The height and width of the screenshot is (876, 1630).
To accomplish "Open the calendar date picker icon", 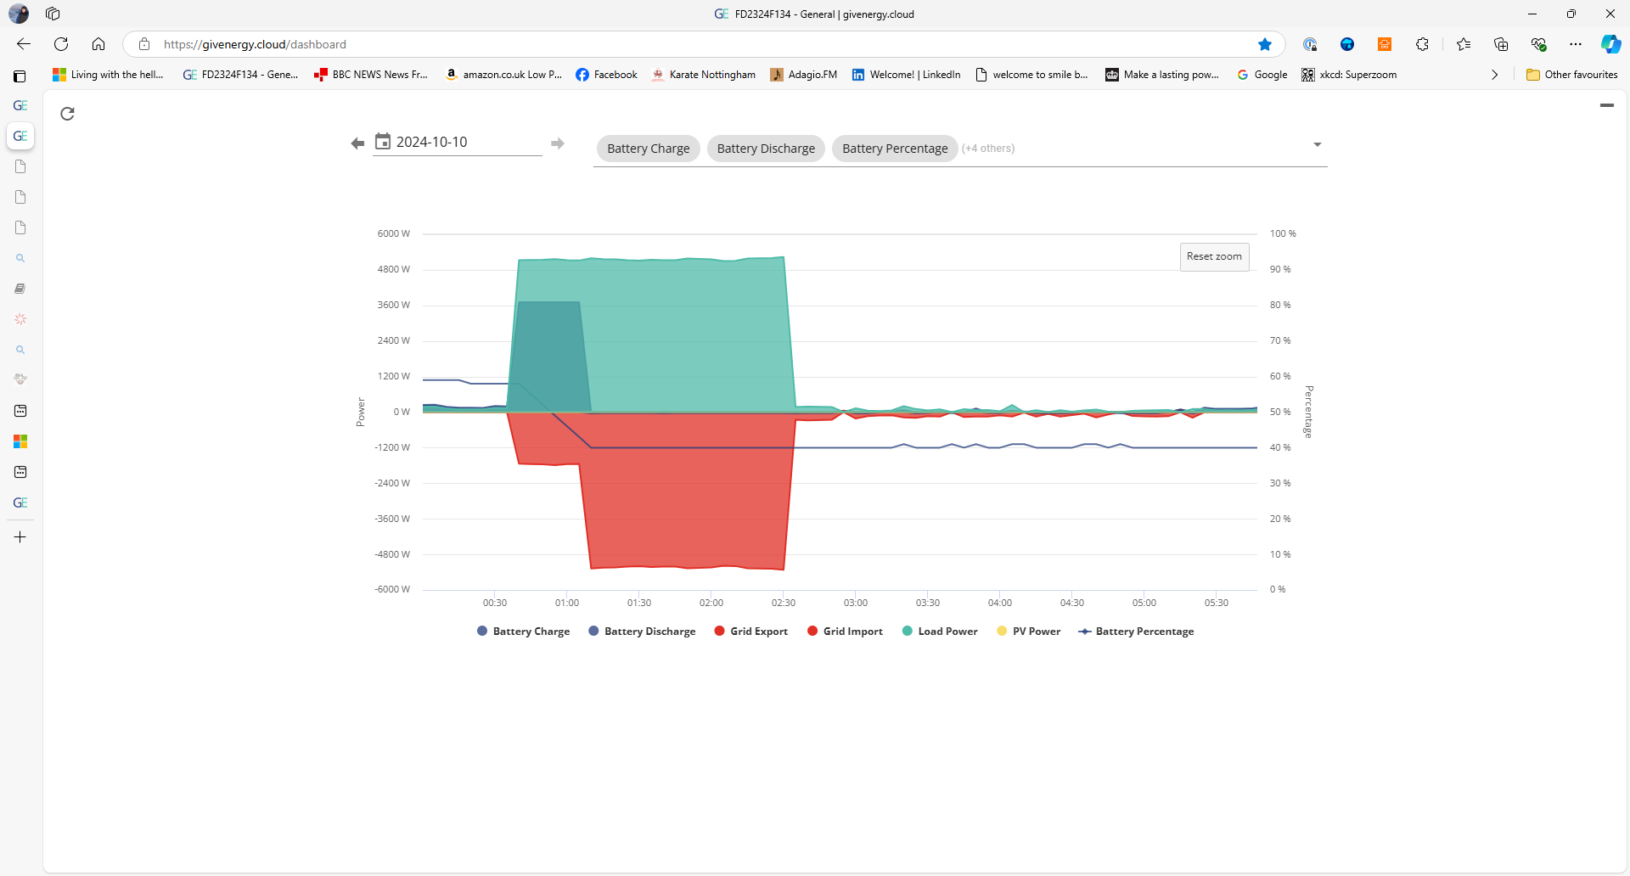I will point(383,141).
